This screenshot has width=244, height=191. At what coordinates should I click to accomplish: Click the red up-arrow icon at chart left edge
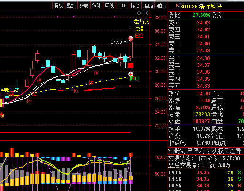[x=1, y=115]
